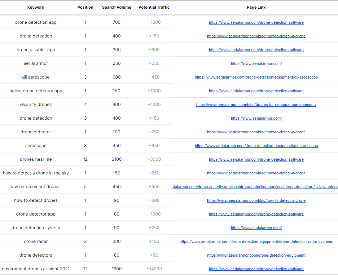Select the +14000 potential traffic cell
Image resolution: width=338 pixels, height=275 pixels.
(x=154, y=269)
